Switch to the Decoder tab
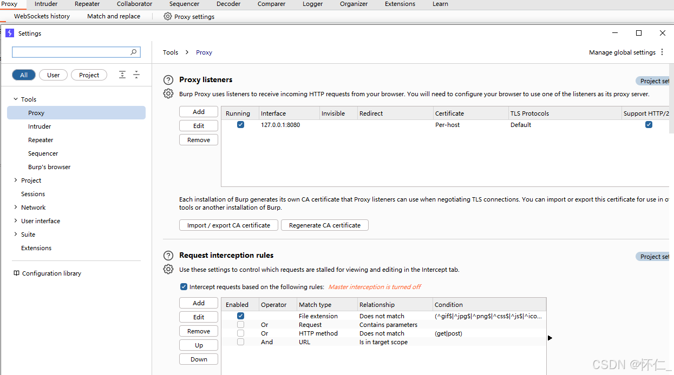Viewport: 674px width, 375px height. (x=228, y=4)
